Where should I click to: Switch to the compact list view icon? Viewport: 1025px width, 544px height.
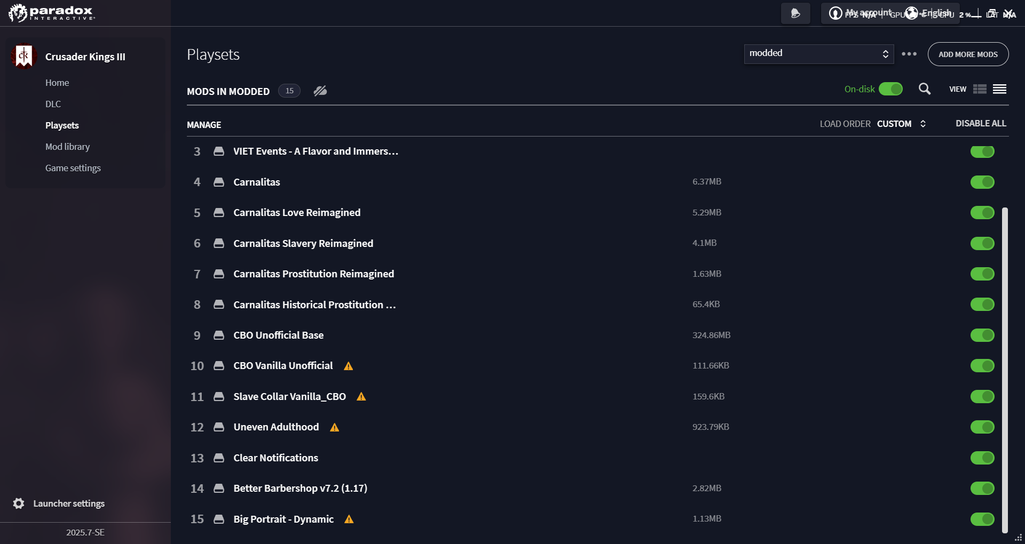(x=1000, y=89)
